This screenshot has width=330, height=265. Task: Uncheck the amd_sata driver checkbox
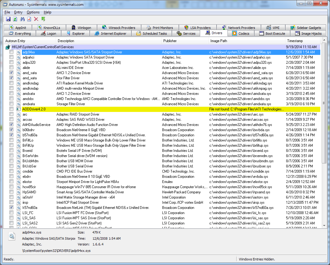(11, 73)
